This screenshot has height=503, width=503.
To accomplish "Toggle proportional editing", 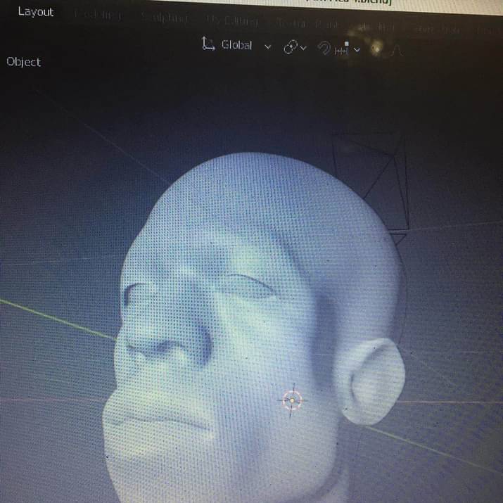I will coord(377,48).
